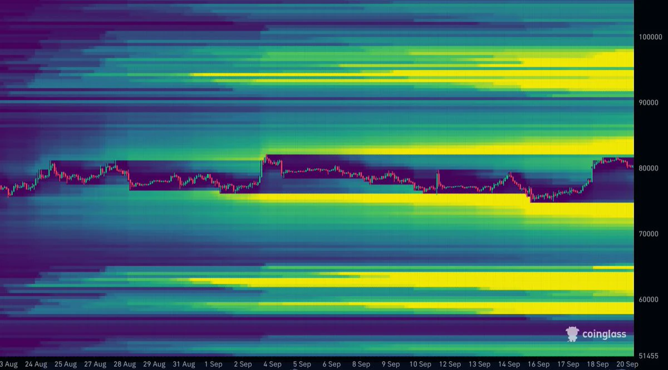668x370 pixels.
Task: Click the 14 Sep date label
Action: click(x=508, y=364)
